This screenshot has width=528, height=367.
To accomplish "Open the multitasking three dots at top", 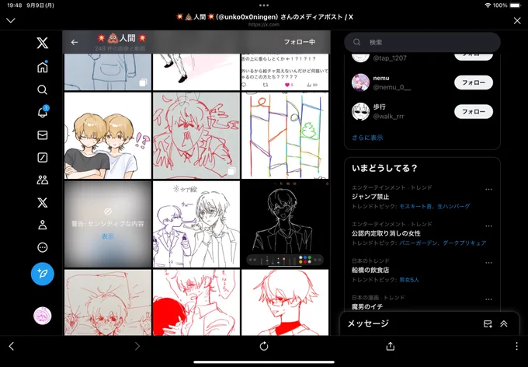I will tap(264, 5).
